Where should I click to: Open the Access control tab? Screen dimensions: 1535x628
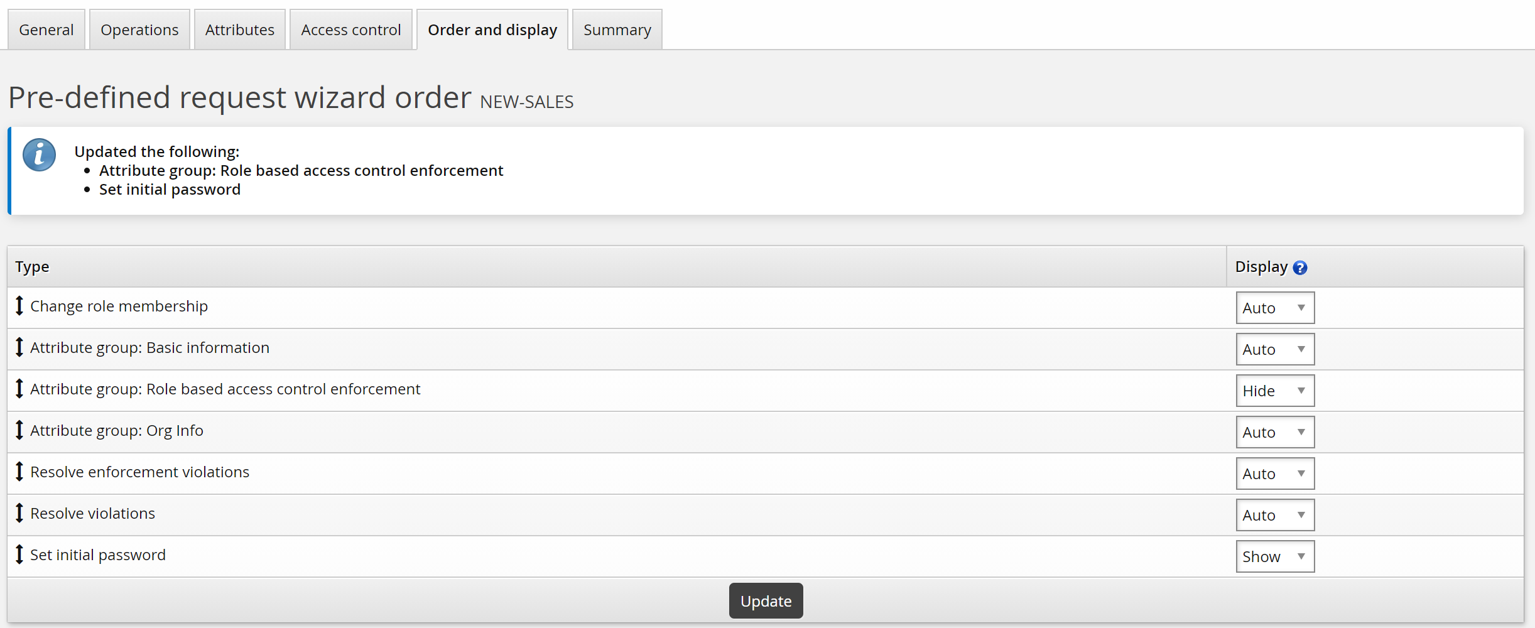click(x=350, y=30)
